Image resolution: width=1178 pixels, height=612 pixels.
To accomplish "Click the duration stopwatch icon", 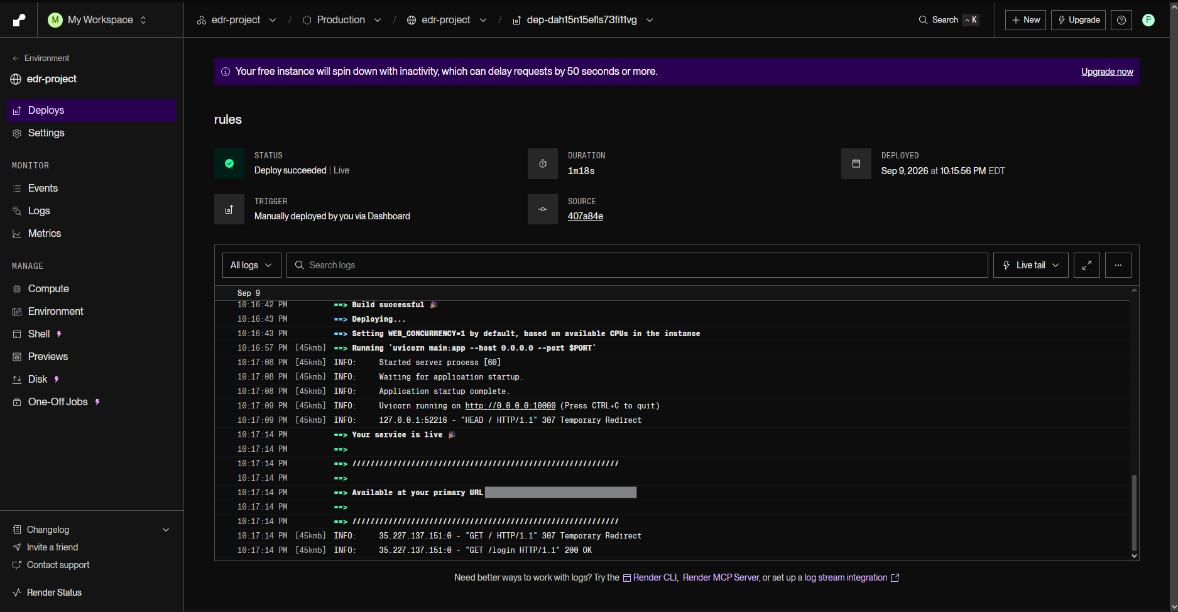I will (543, 163).
